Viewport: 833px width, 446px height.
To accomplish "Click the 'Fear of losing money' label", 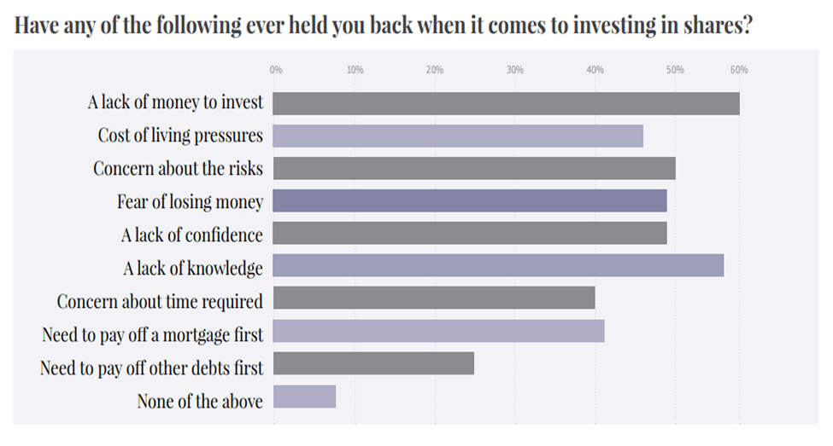I will click(190, 202).
